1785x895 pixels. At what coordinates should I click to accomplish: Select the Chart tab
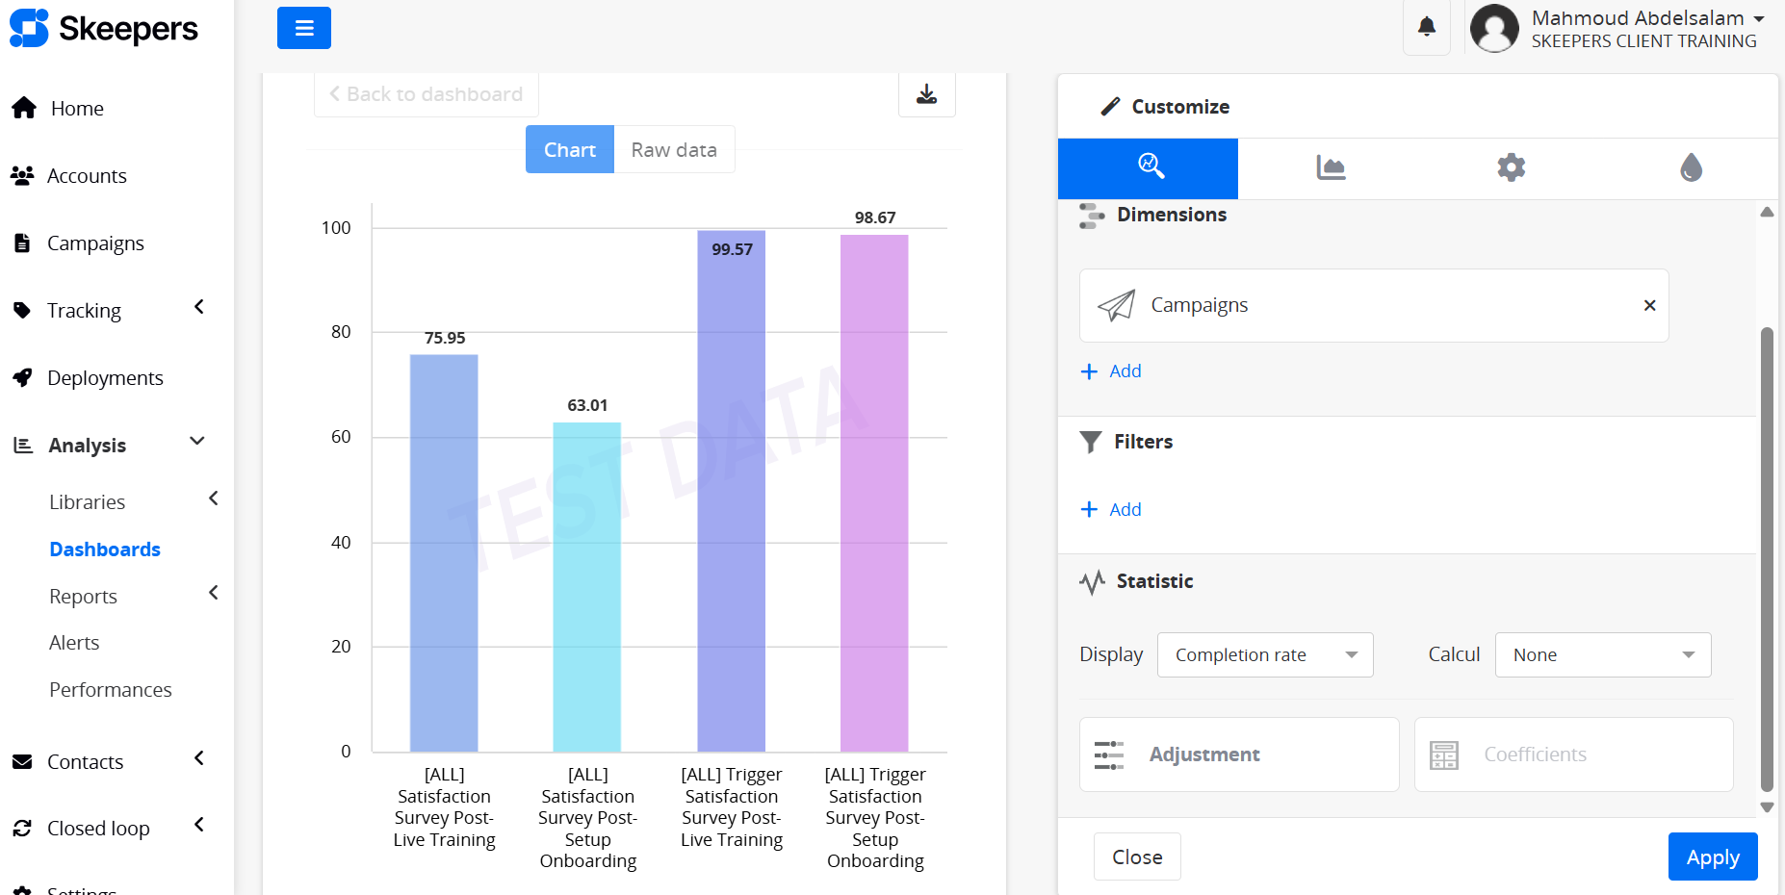tap(569, 149)
